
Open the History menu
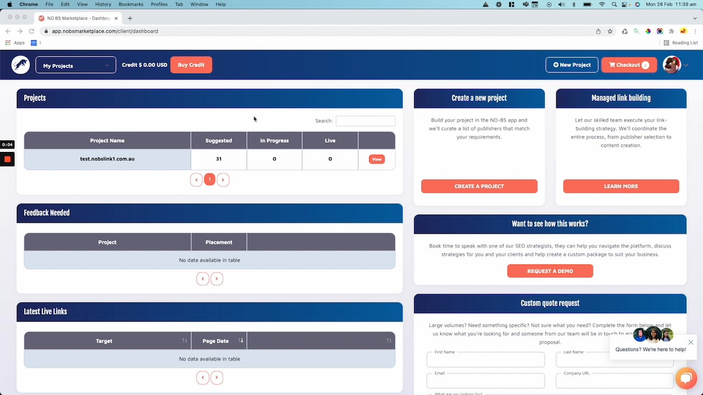pyautogui.click(x=103, y=4)
